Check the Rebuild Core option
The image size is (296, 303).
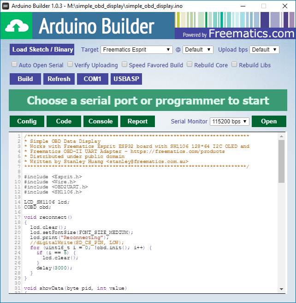[x=189, y=64]
